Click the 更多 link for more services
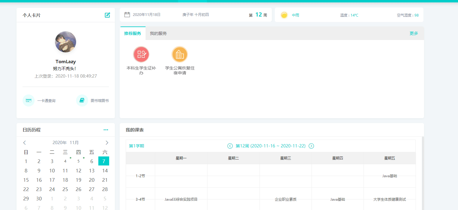Image resolution: width=458 pixels, height=210 pixels. (x=414, y=34)
